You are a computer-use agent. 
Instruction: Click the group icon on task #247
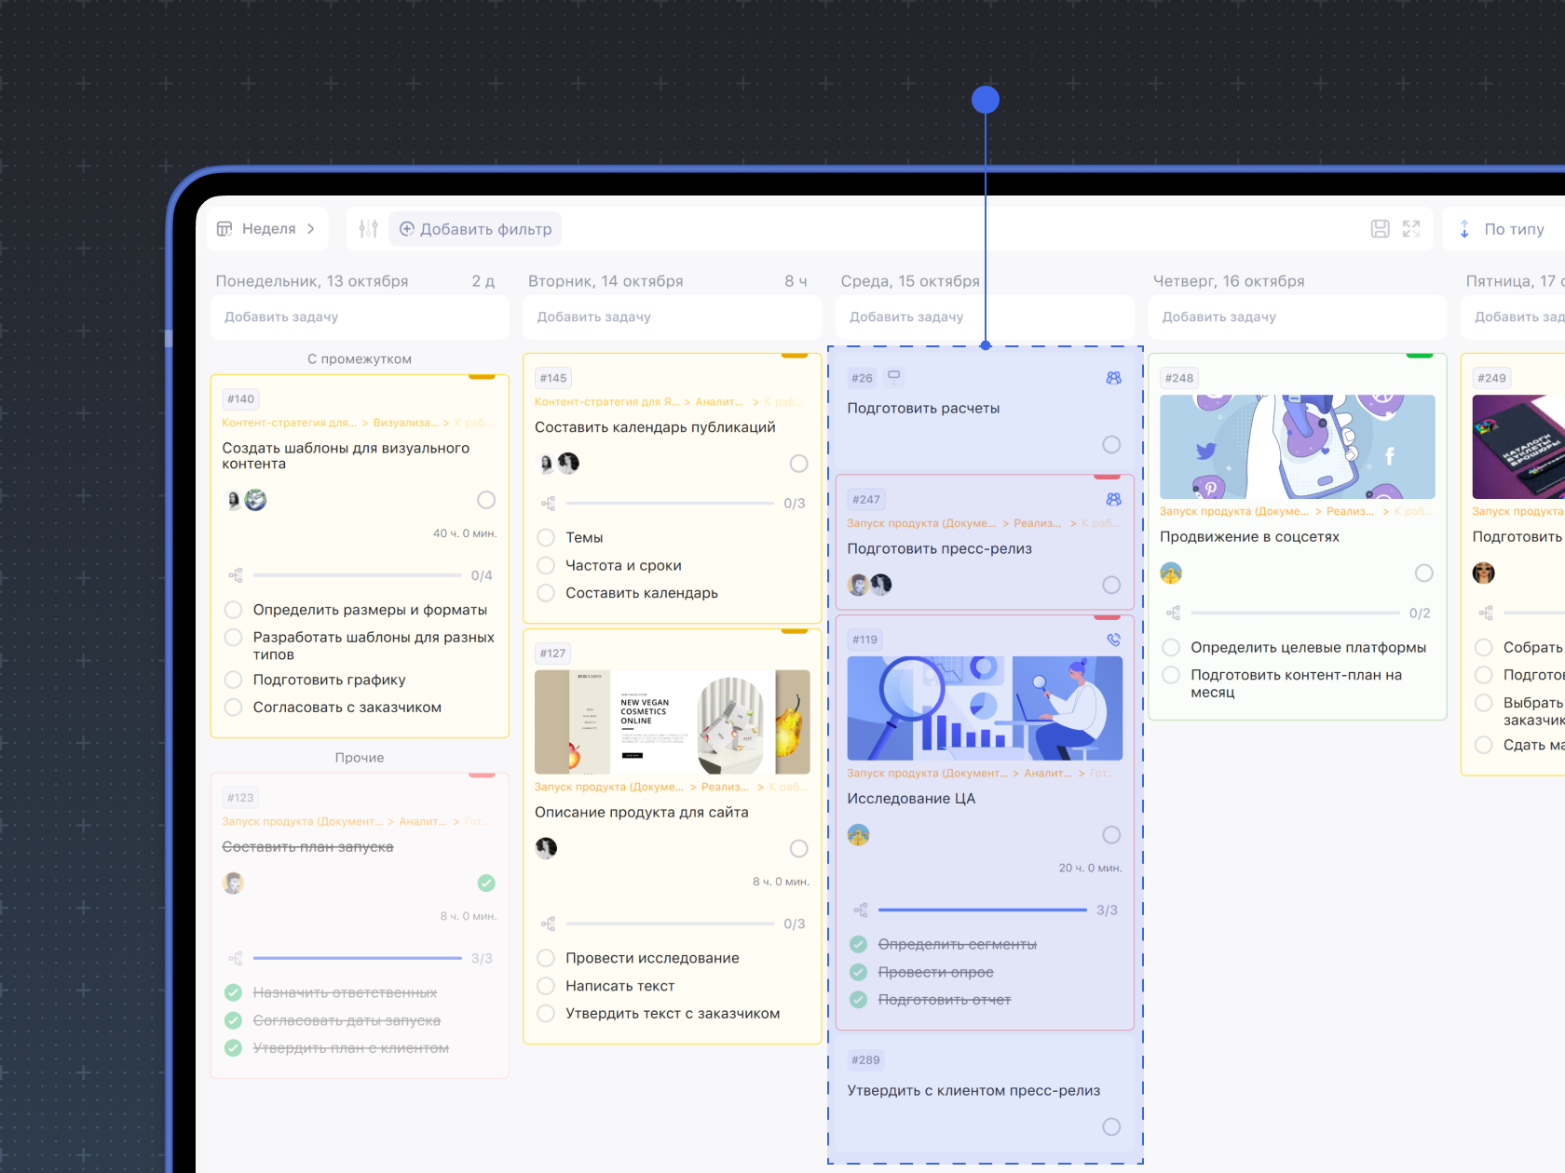[1113, 500]
